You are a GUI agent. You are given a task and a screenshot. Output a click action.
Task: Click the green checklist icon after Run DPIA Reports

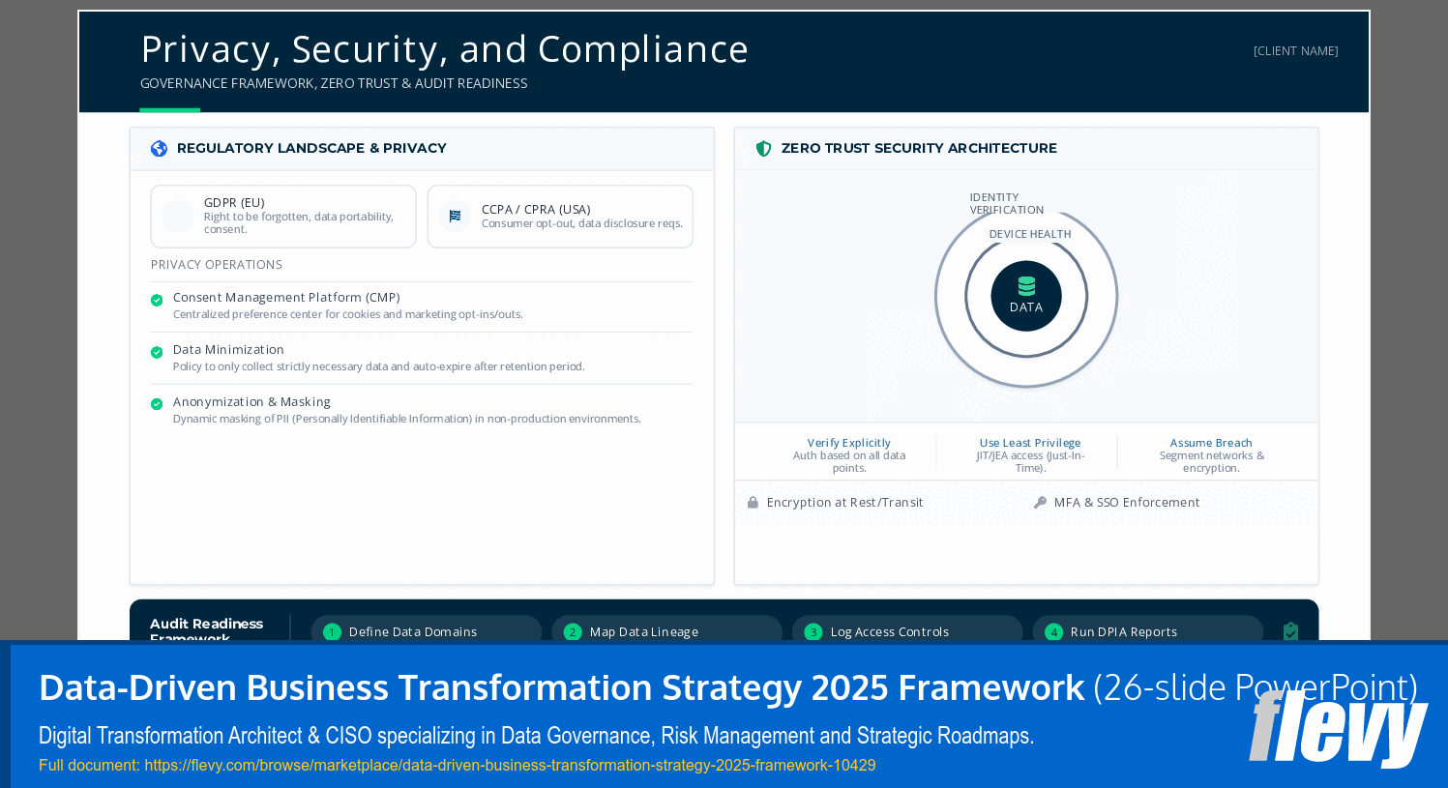pyautogui.click(x=1290, y=631)
